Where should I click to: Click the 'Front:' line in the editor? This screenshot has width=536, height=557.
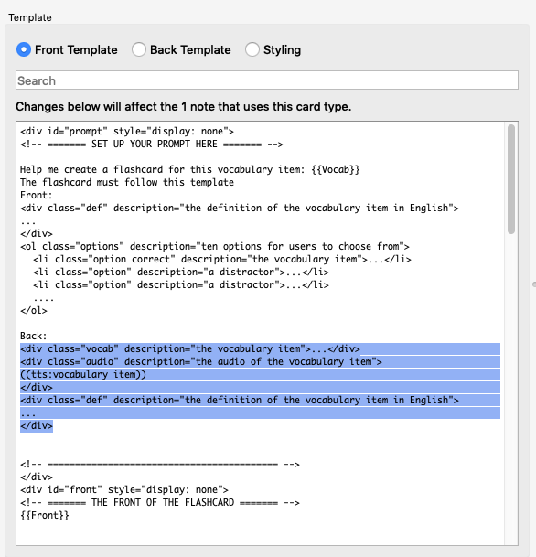(x=37, y=195)
